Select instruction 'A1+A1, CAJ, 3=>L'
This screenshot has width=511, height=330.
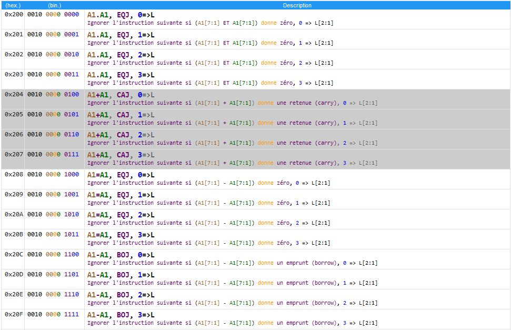pos(121,155)
